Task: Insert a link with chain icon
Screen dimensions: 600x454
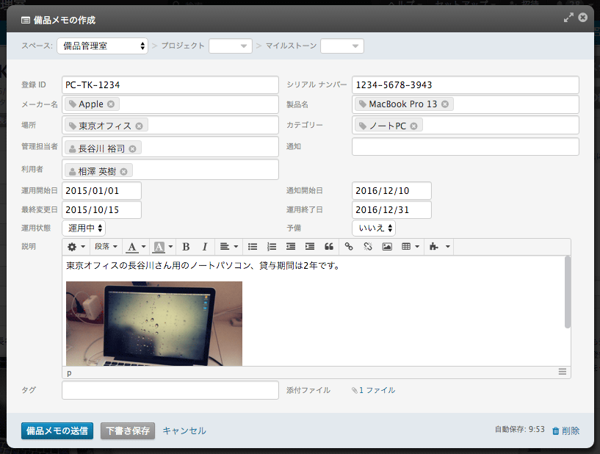Action: click(349, 247)
